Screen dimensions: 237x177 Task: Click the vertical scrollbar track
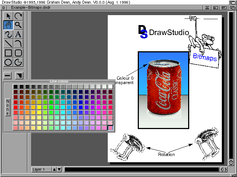pyautogui.click(x=231, y=85)
